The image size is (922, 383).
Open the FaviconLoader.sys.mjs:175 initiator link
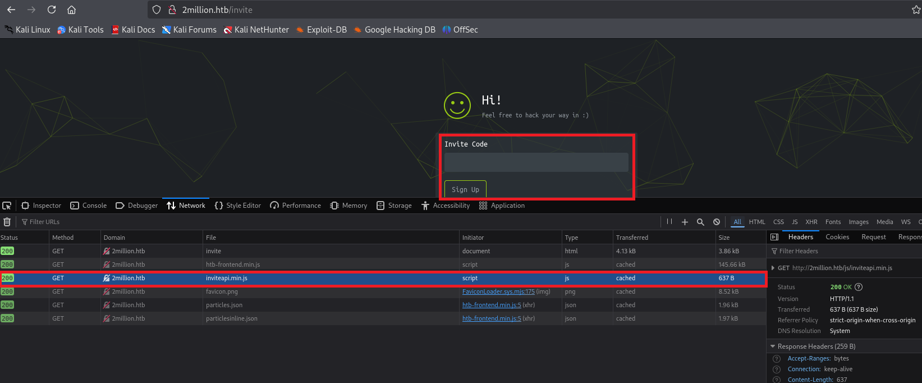pos(498,291)
